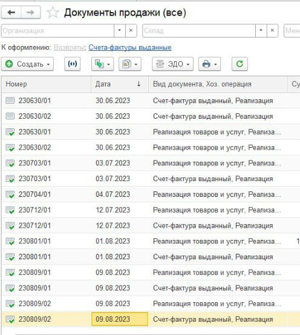Open the printer icon menu
Screen dimensions: 300x335
(x=209, y=64)
